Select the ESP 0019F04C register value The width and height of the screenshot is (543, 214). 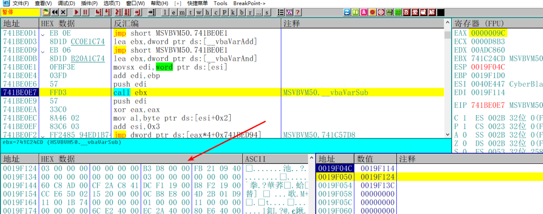(x=488, y=67)
